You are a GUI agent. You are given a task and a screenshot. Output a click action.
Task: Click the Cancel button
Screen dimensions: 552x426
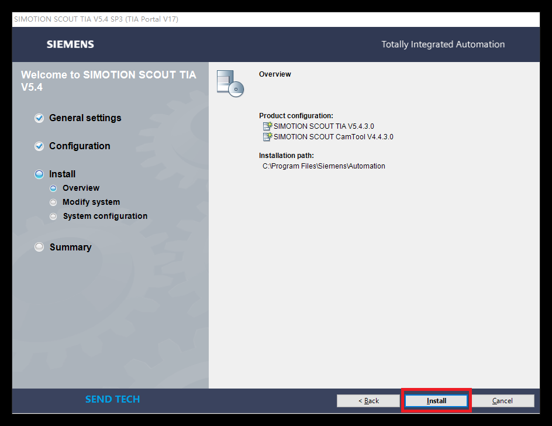[503, 401]
